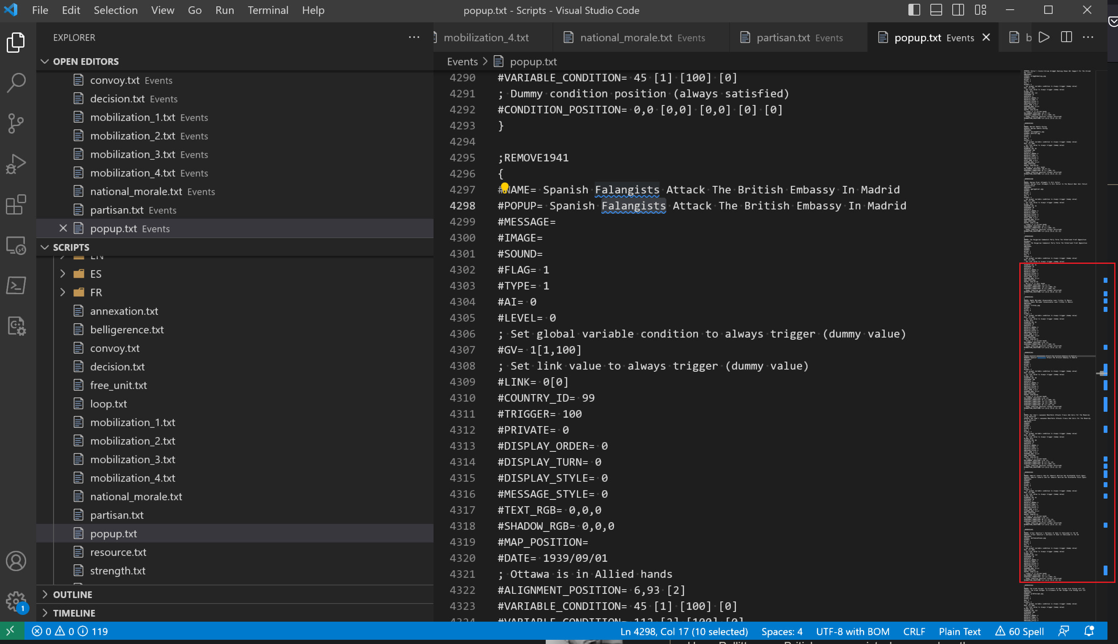Screen dimensions: 1118x644
Task: Open resource.txt in the Scripts tree
Action: pos(118,552)
